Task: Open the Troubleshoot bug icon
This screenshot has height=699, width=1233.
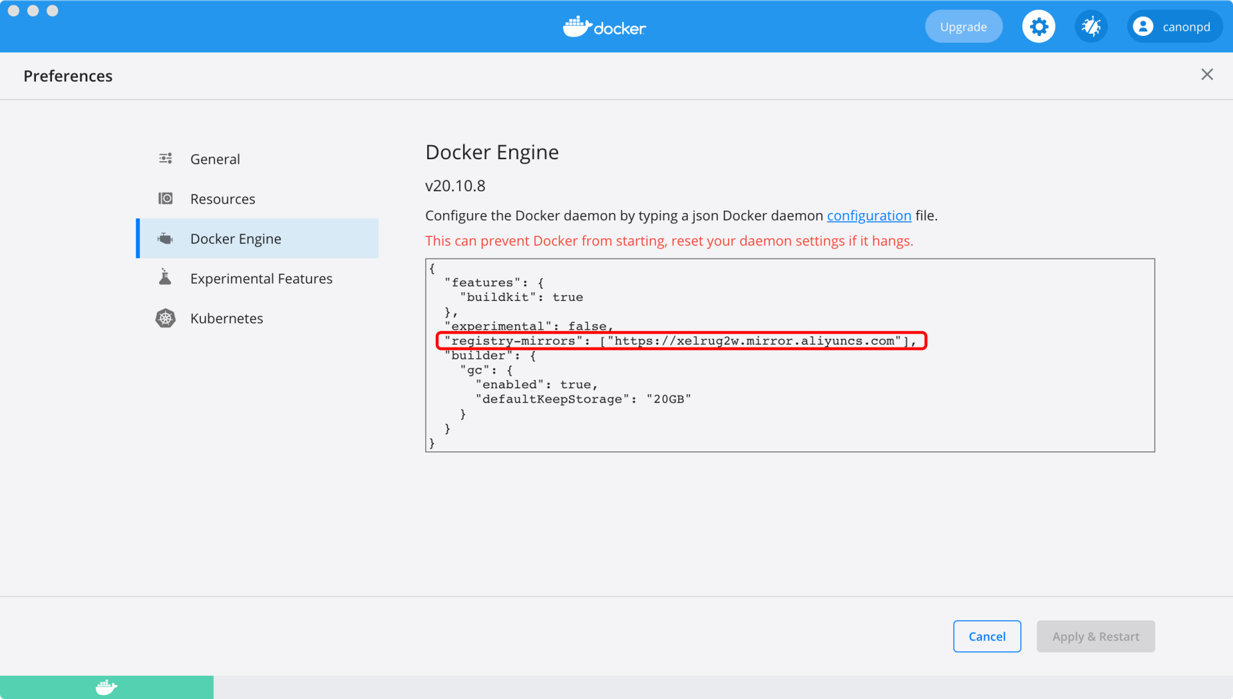Action: 1092,26
